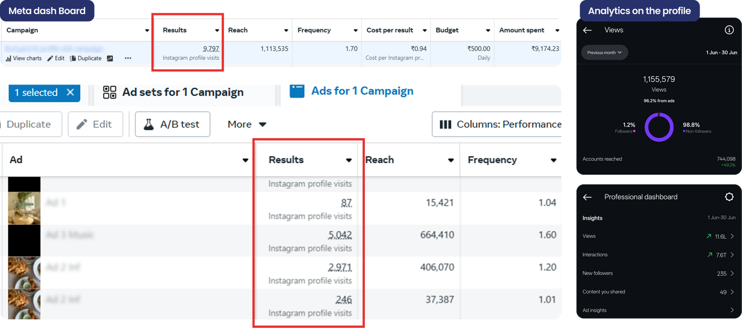The width and height of the screenshot is (742, 328).
Task: Click the campaign Duplicate icon
Action: (x=73, y=58)
